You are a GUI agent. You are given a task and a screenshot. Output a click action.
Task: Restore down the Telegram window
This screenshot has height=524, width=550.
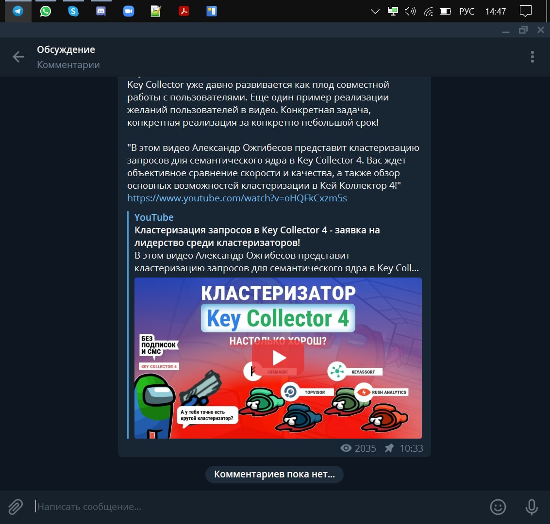(x=523, y=30)
